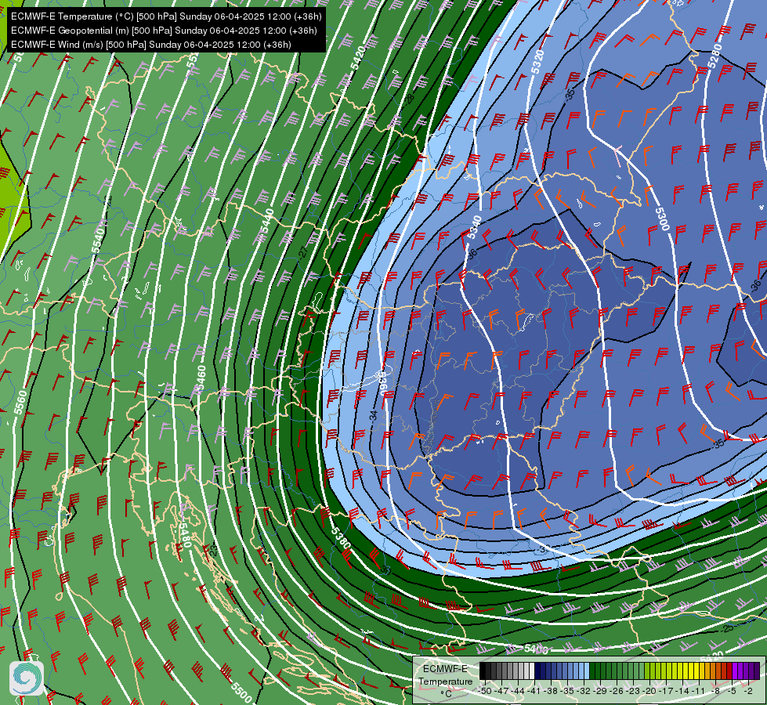
Task: Click the 5480 geopotential contour label
Action: click(x=184, y=535)
